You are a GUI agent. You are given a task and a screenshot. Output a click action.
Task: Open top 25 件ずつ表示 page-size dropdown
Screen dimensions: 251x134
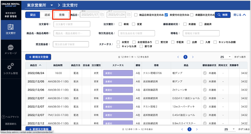[226, 57]
